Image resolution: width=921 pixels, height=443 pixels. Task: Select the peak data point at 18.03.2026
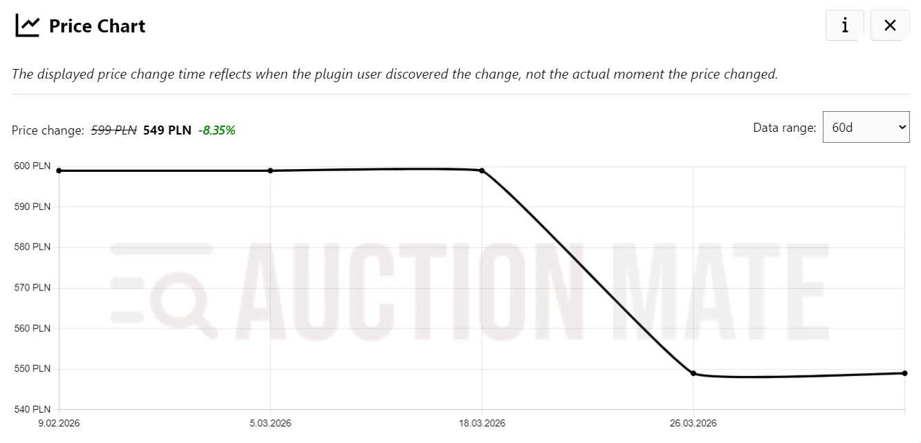click(x=481, y=170)
